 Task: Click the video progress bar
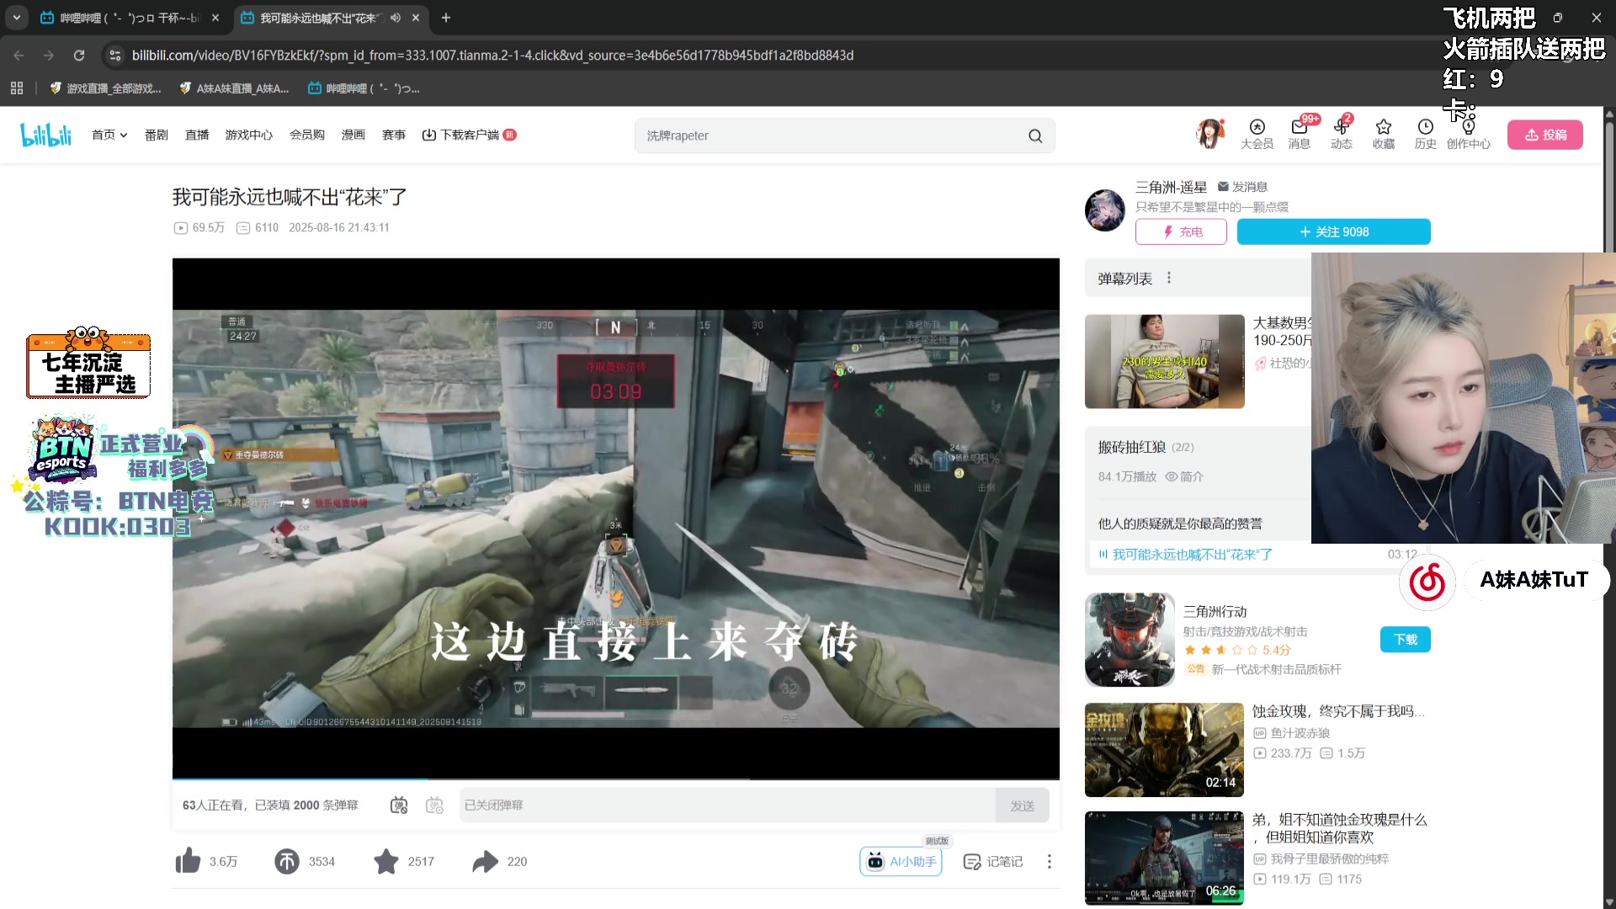coord(615,779)
